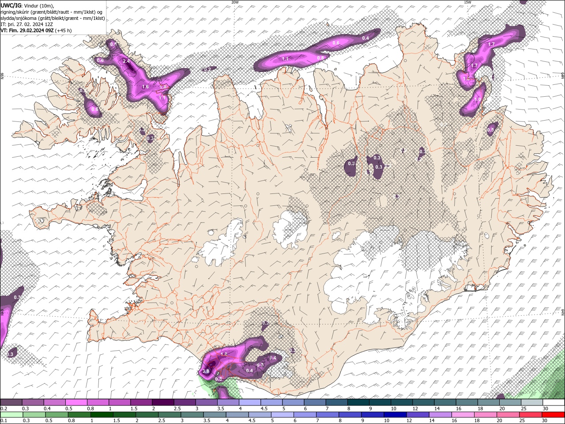The height and width of the screenshot is (424, 565).
Task: Click the 30 label in the upper legend row
Action: click(545, 409)
